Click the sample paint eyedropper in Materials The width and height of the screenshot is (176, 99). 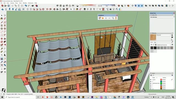pos(172,42)
